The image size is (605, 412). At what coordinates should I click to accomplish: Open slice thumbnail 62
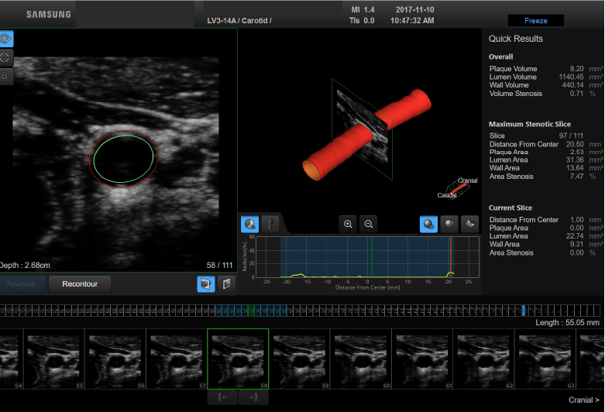click(x=484, y=359)
